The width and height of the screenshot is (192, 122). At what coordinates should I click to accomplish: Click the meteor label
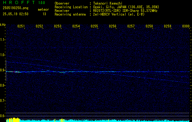(43, 9)
